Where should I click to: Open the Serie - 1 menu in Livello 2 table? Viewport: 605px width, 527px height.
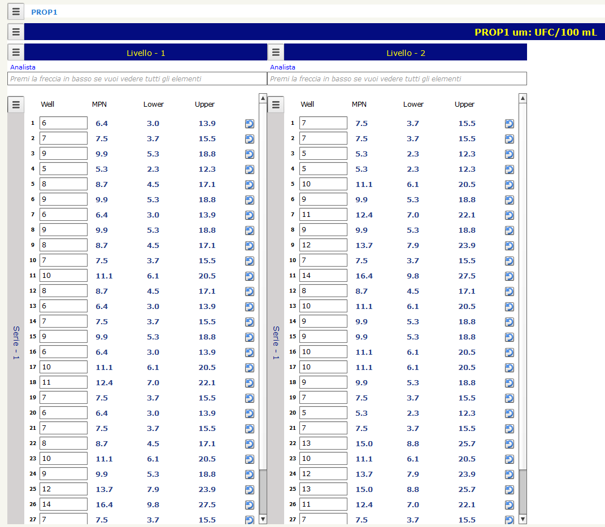click(x=276, y=104)
